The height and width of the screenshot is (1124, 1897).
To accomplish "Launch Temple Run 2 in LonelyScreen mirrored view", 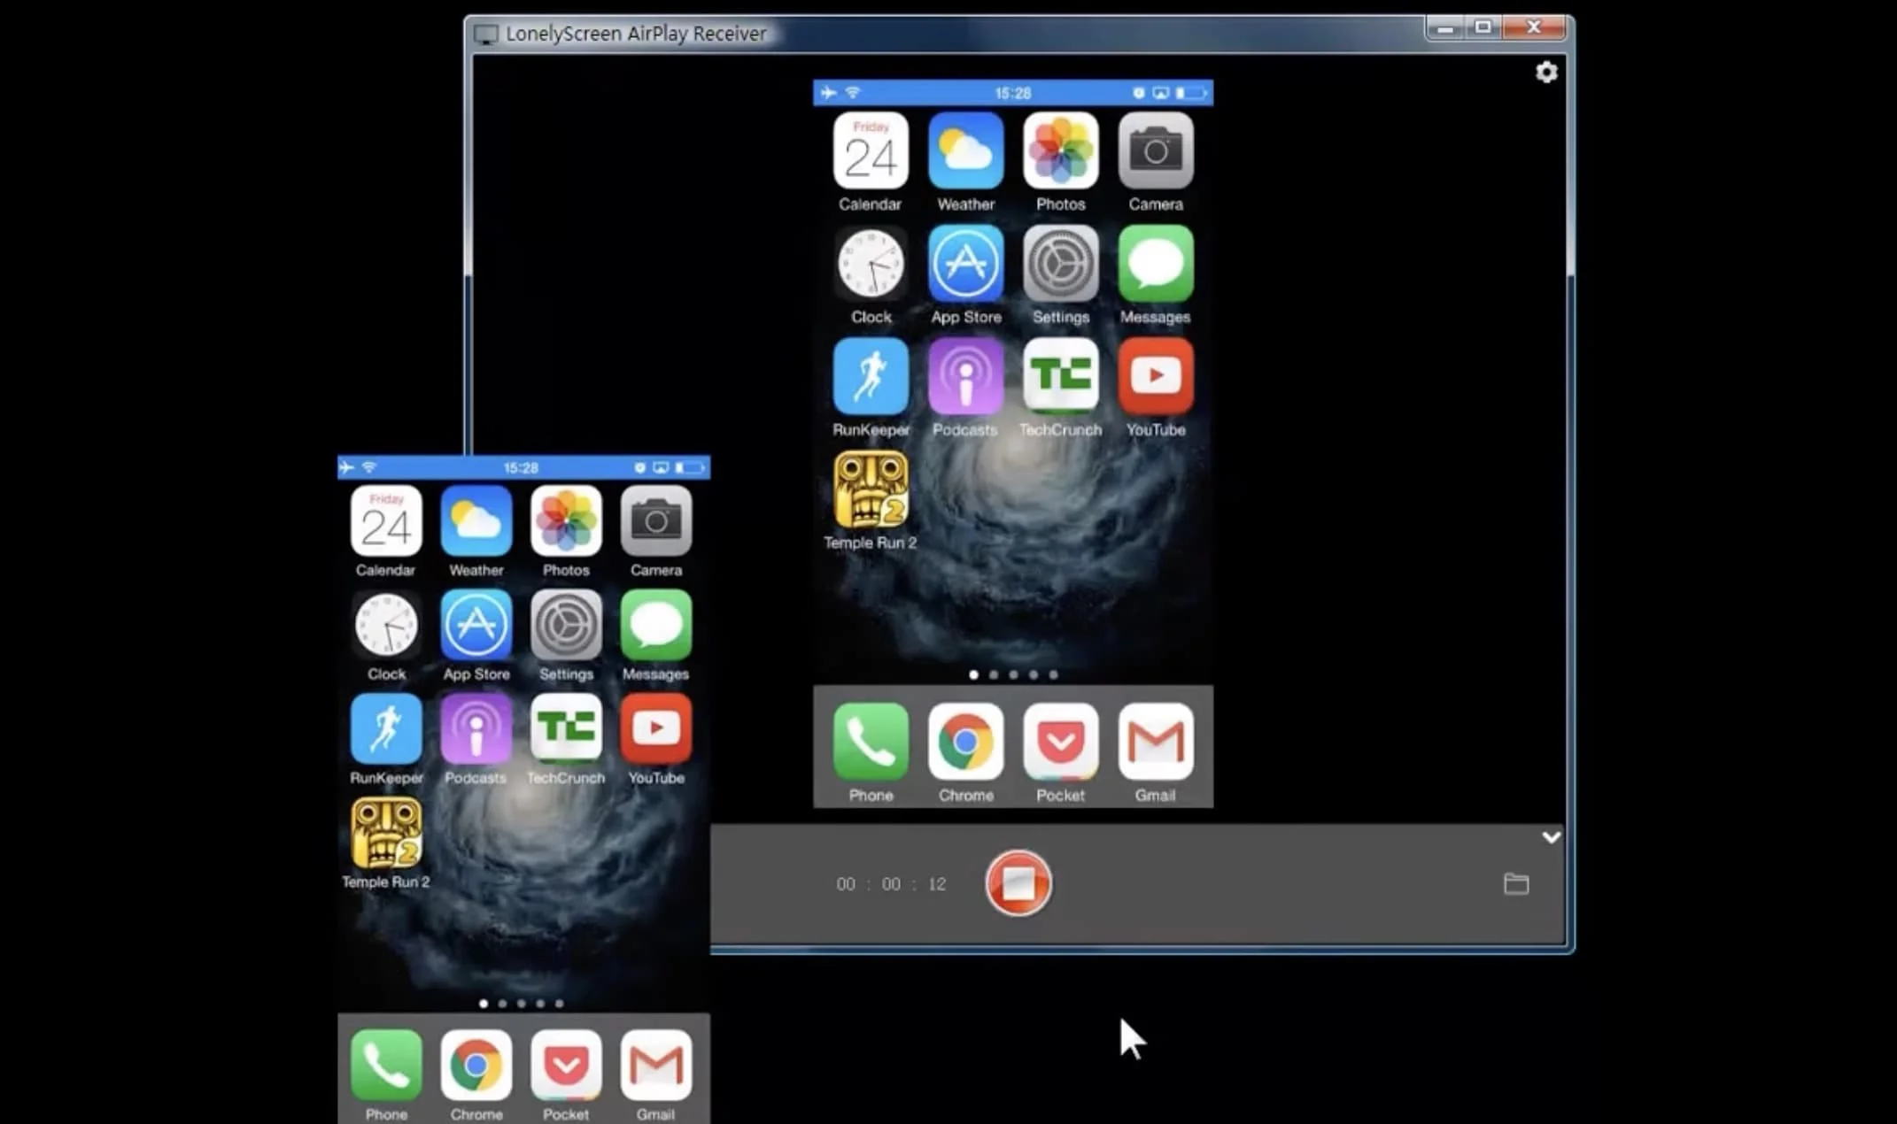I will point(871,489).
